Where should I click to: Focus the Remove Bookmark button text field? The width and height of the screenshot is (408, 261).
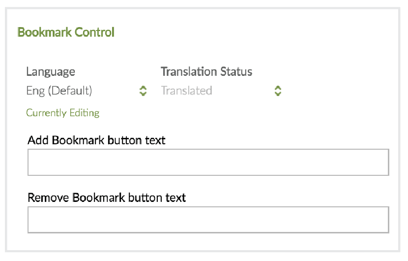click(x=208, y=220)
